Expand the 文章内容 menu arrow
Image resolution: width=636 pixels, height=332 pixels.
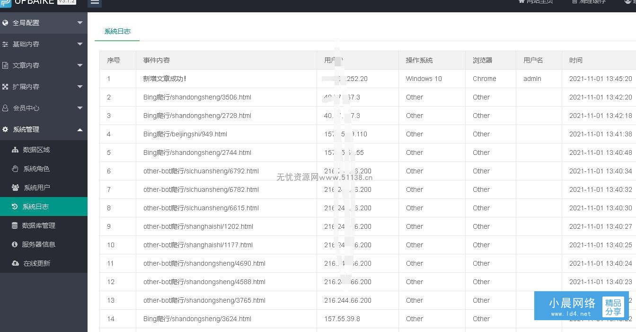[x=80, y=65]
